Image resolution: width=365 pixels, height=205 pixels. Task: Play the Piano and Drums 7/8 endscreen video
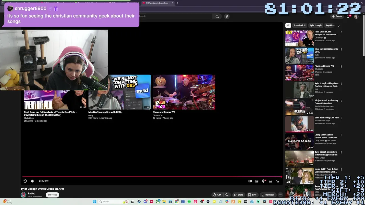pyautogui.click(x=184, y=92)
